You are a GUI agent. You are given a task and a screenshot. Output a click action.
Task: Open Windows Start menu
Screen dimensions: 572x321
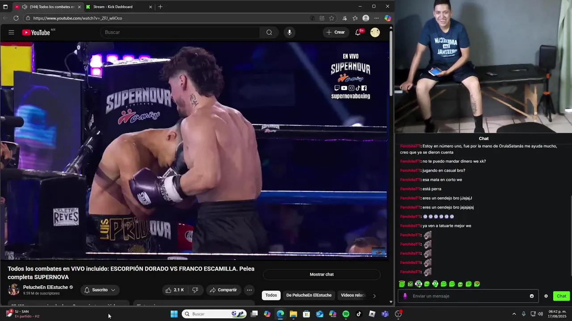[x=174, y=314]
